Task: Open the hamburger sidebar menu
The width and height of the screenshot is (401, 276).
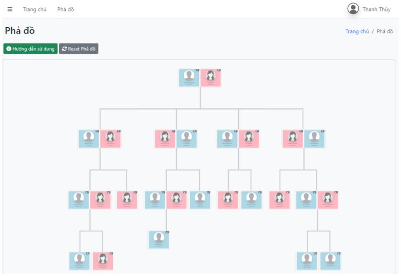Action: 10,9
